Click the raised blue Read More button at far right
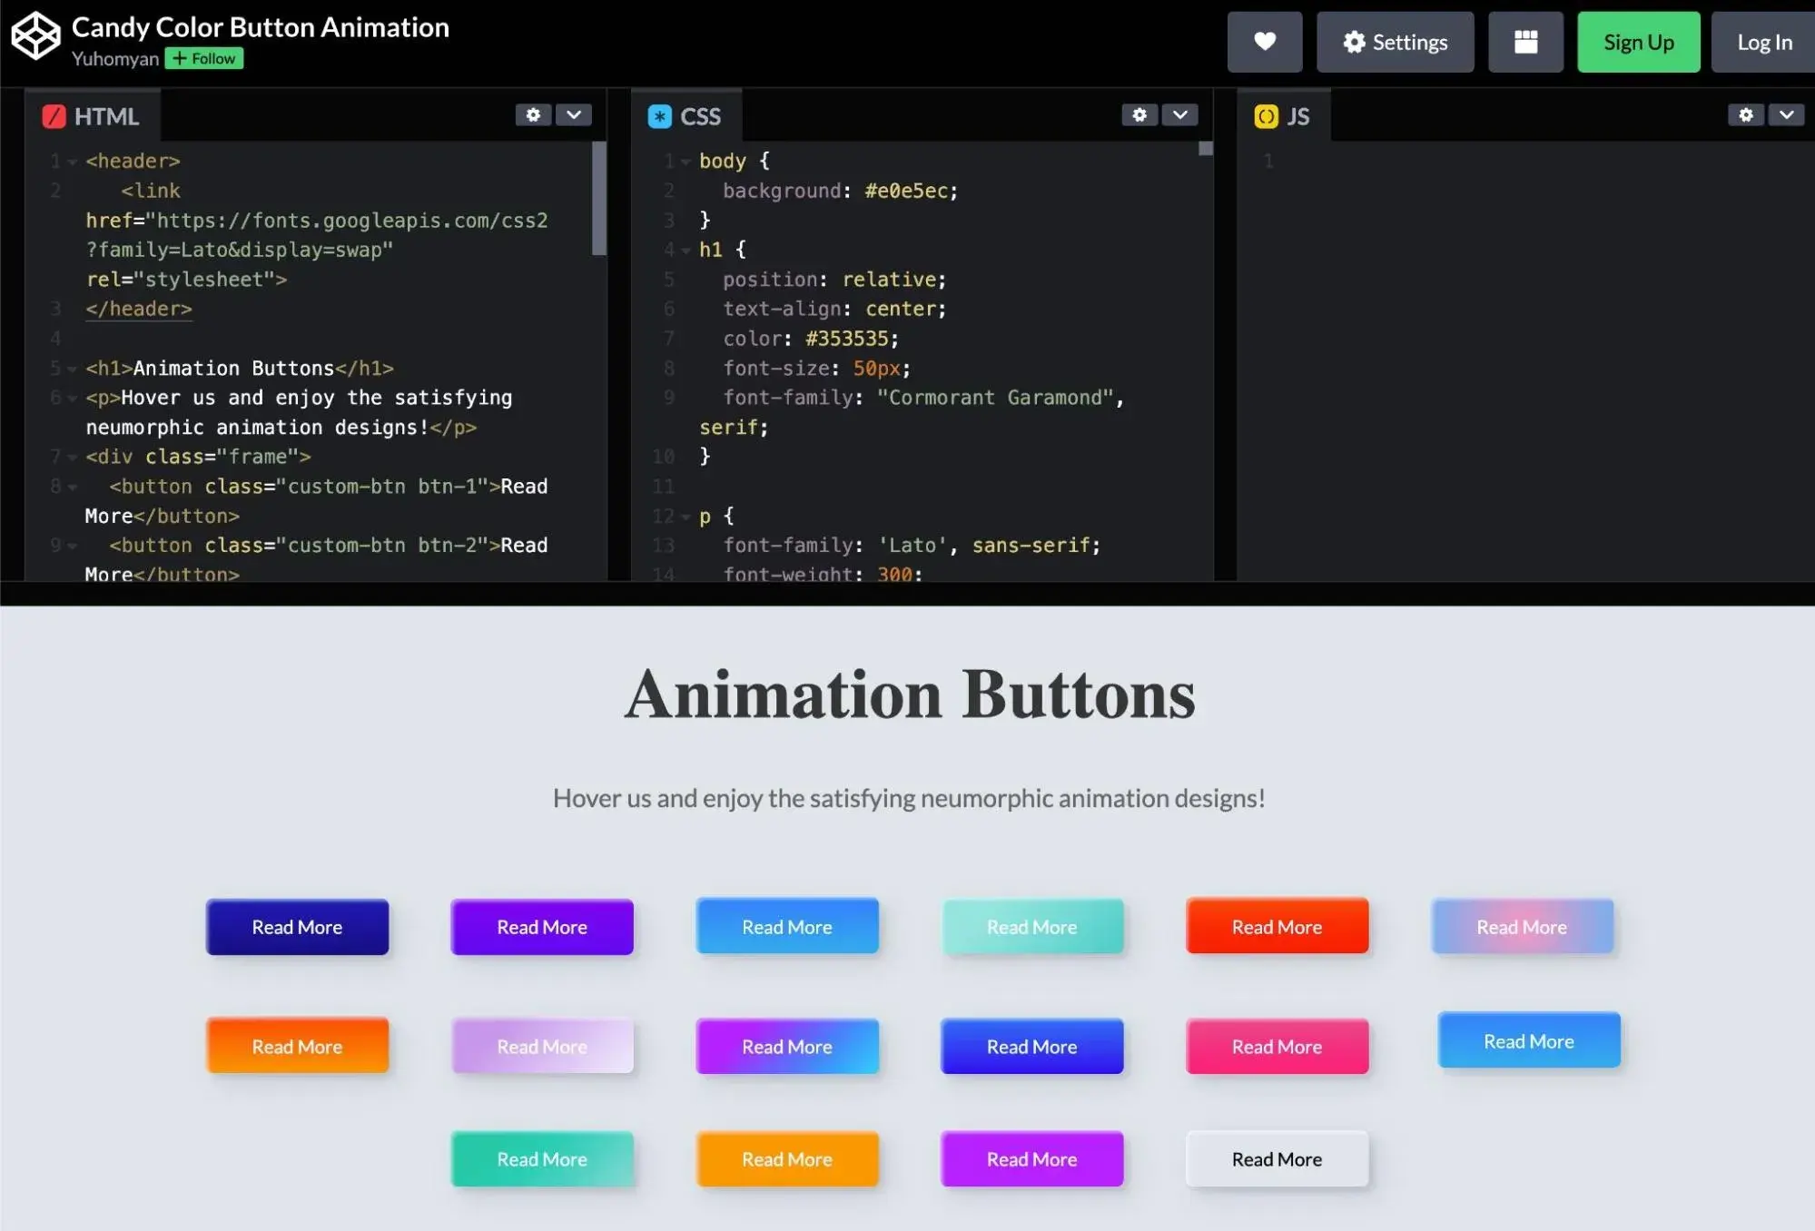Viewport: 1815px width, 1231px height. click(1529, 1040)
